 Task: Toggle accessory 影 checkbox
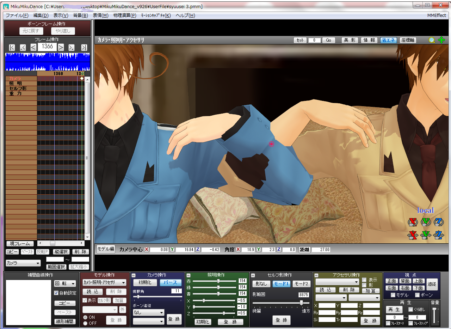(364, 285)
